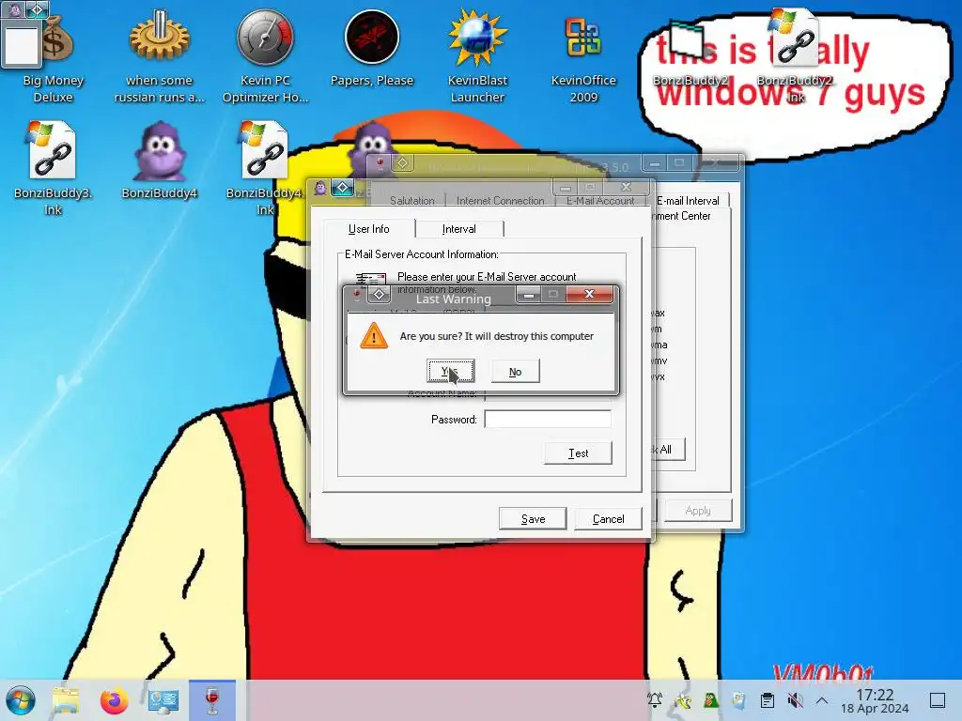Click the Windows 7 Start orb
Viewport: 962px width, 721px height.
point(21,700)
